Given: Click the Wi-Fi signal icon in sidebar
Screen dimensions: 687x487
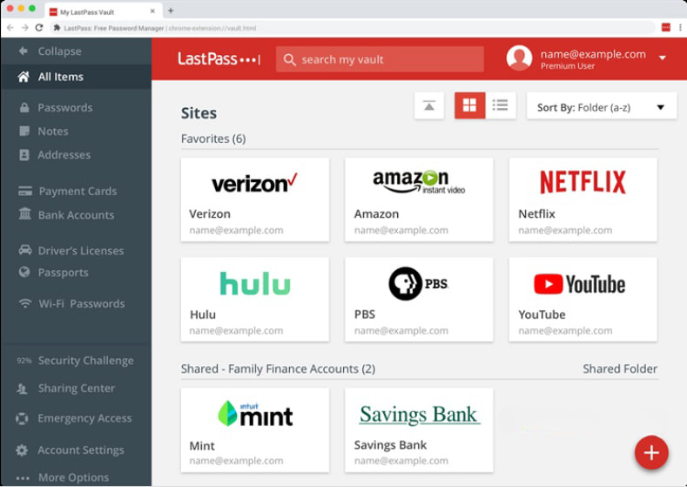Looking at the screenshot, I should 25,303.
